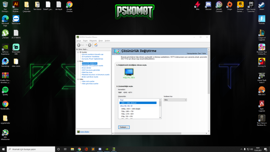The width and height of the screenshot is (270, 152).
Task: Select 576p, 720 × 576 resolution
Action: coord(127,116)
